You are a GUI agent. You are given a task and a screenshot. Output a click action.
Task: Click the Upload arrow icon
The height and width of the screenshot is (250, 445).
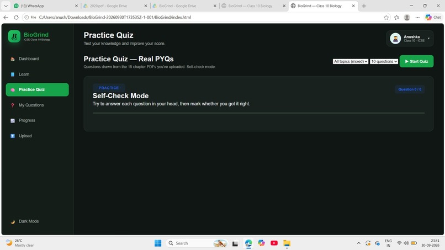(x=13, y=136)
